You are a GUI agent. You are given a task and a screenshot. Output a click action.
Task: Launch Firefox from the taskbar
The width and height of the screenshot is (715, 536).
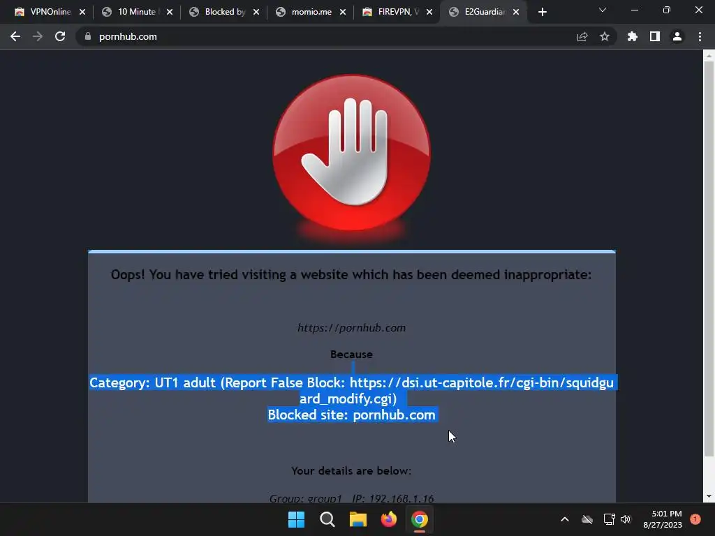coord(388,519)
